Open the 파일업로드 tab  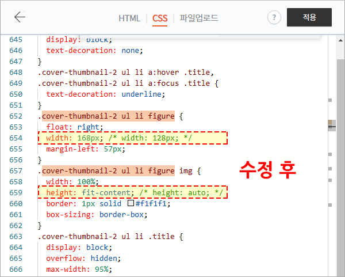[199, 18]
